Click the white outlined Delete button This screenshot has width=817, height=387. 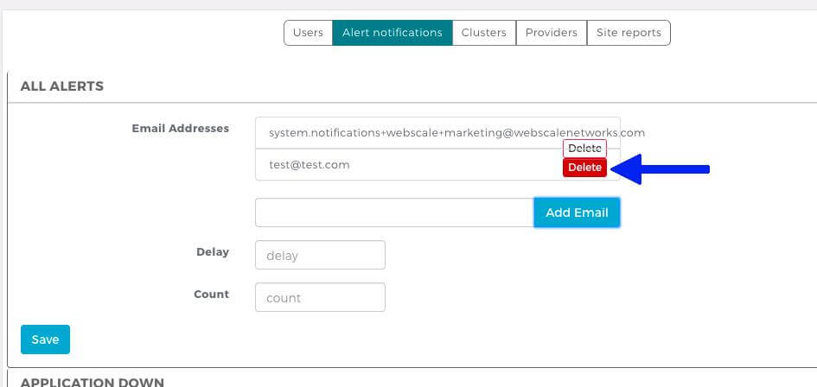pyautogui.click(x=584, y=149)
